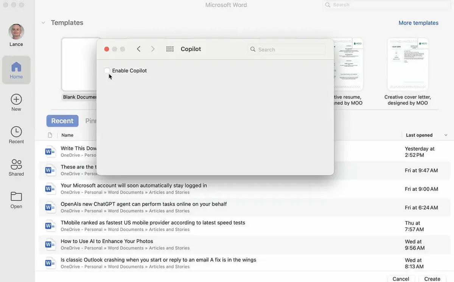Click Word icon beside TMobile document
This screenshot has width=454, height=282.
(x=50, y=226)
